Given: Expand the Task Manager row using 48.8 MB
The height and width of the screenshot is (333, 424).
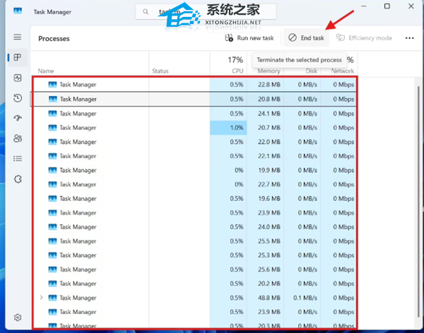Looking at the screenshot, I should (41, 298).
